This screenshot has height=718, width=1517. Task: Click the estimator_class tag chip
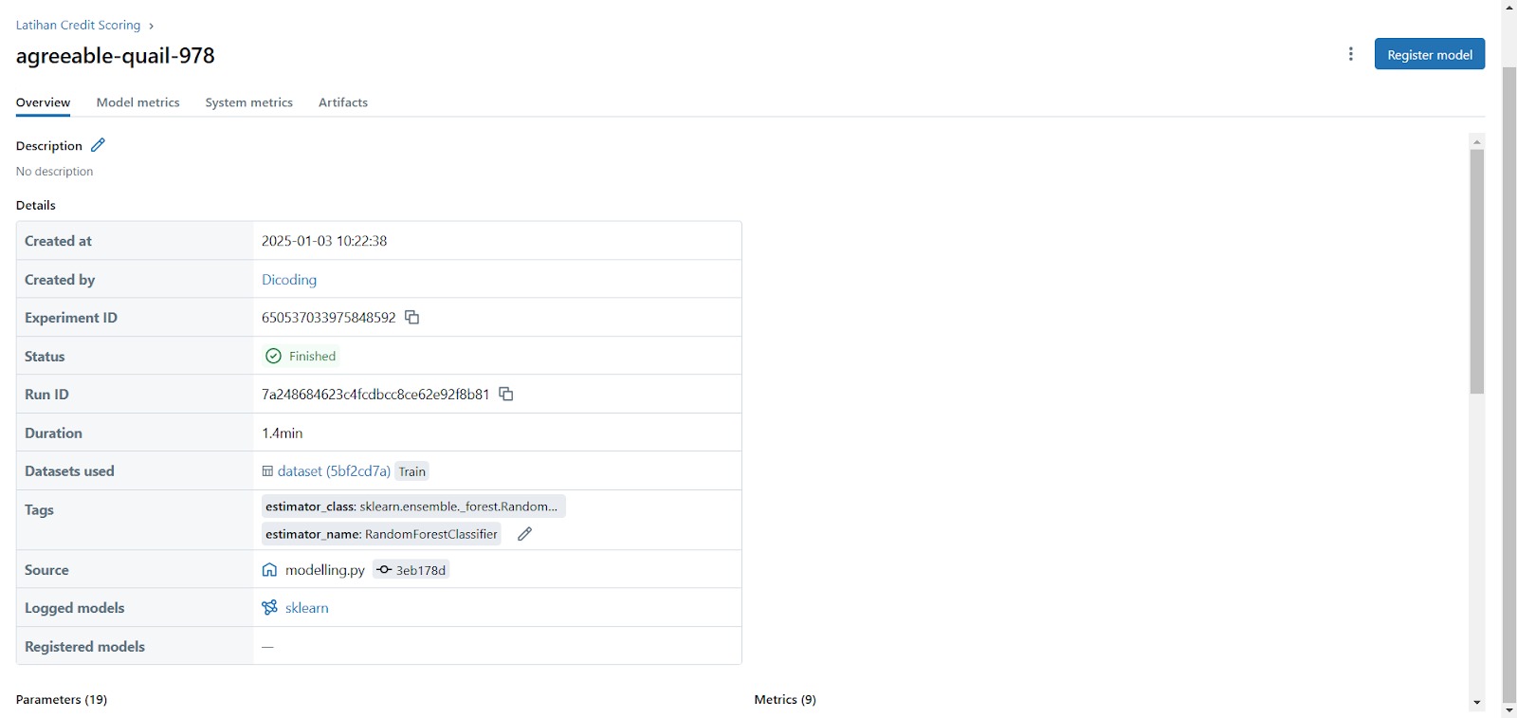tap(412, 506)
